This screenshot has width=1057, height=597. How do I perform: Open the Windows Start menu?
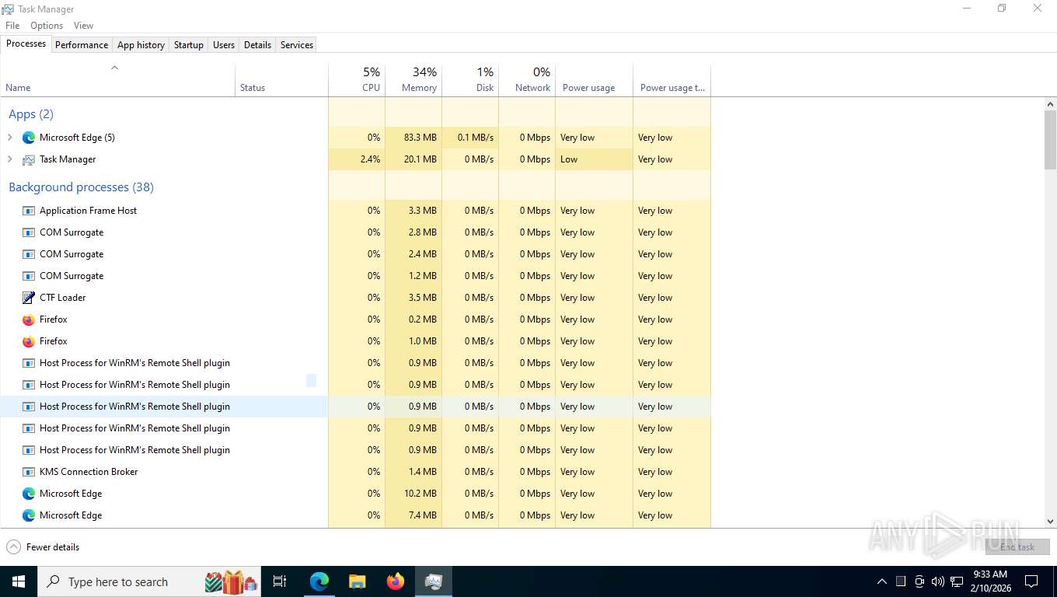(x=18, y=581)
